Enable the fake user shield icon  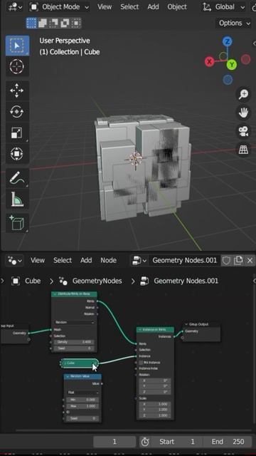click(x=226, y=260)
